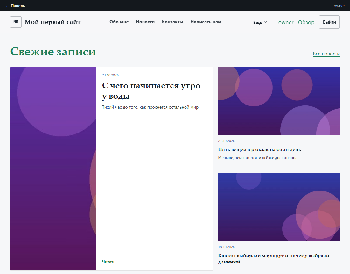Go back via ← Панель link
The width and height of the screenshot is (350, 274).
tap(15, 6)
